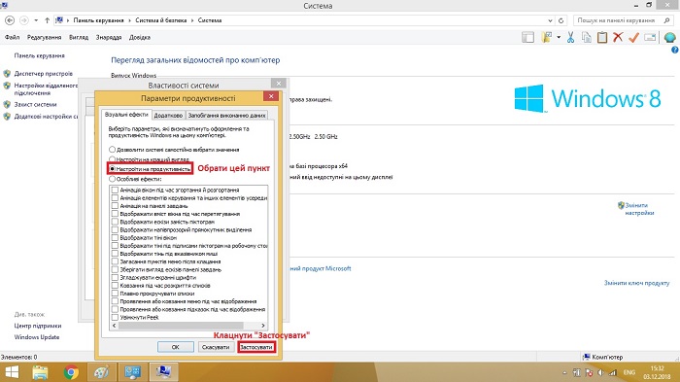The height and width of the screenshot is (382, 680).
Task: Click effects list horizontal scrollbar left arrow
Action: click(115, 326)
